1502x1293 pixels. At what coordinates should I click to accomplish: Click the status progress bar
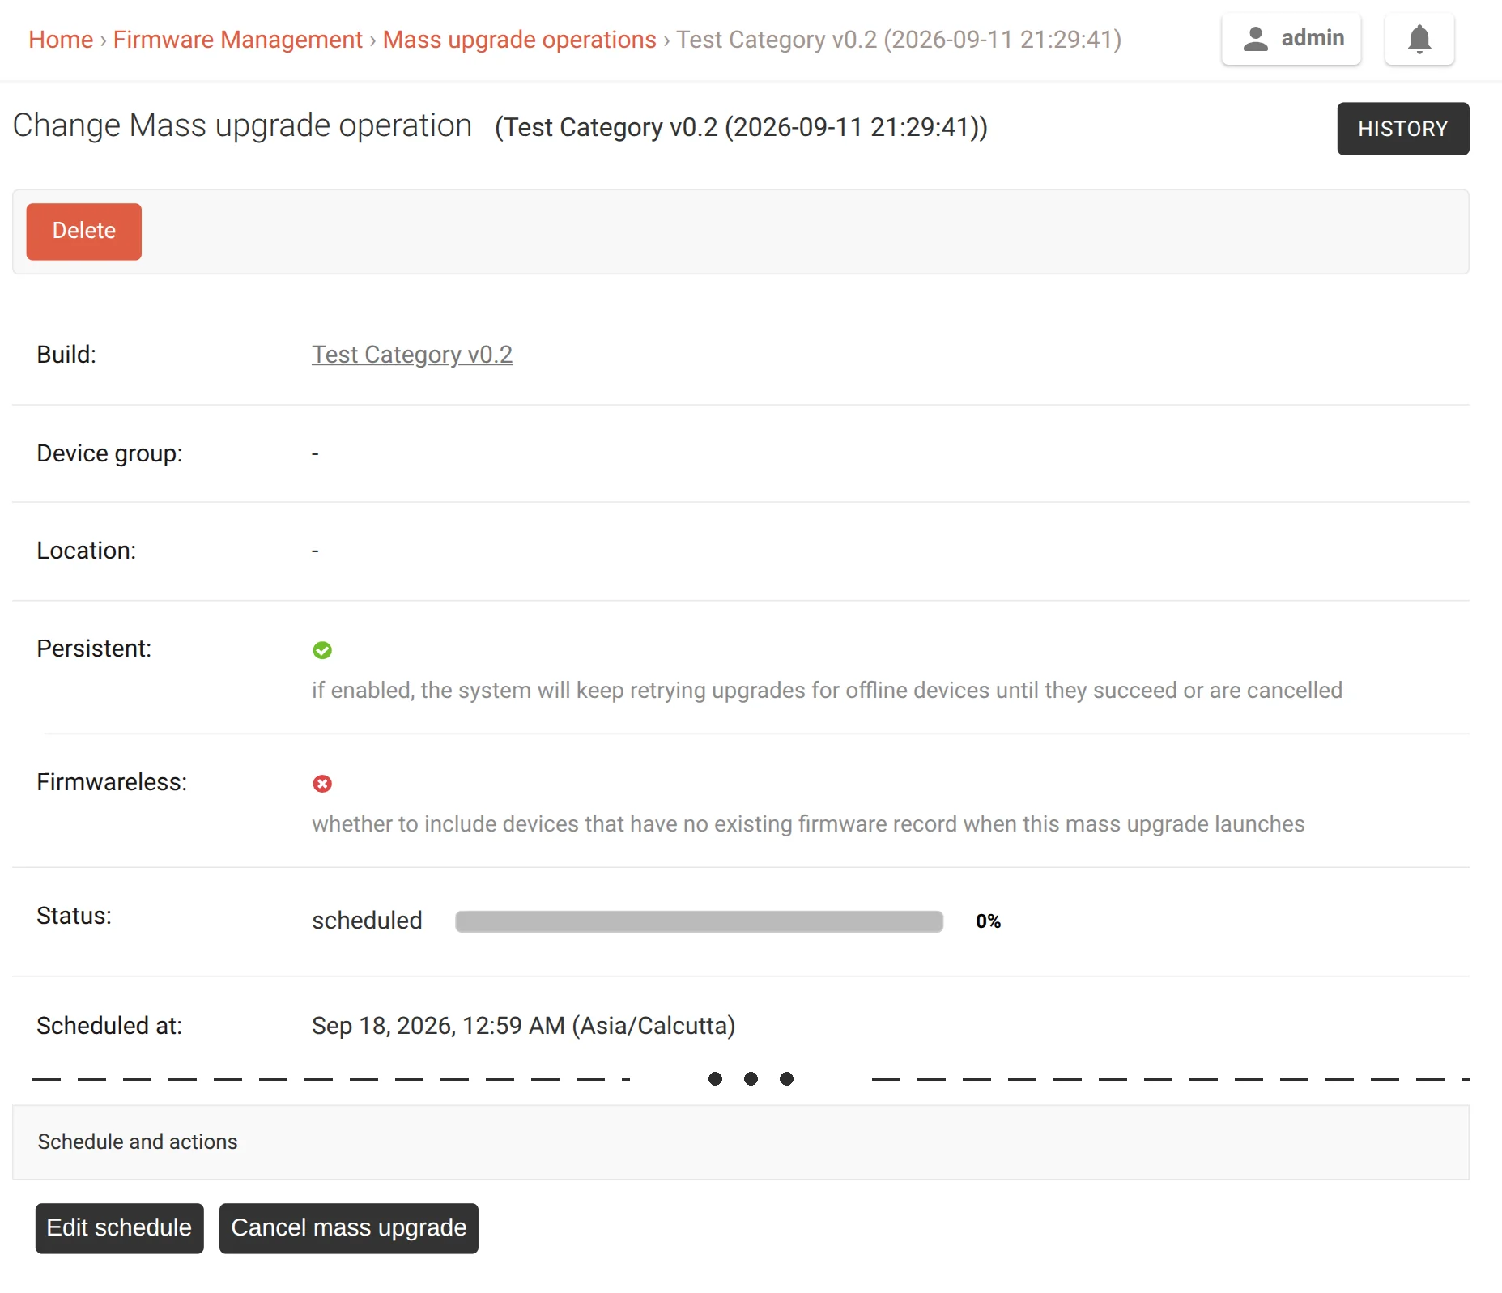699,921
